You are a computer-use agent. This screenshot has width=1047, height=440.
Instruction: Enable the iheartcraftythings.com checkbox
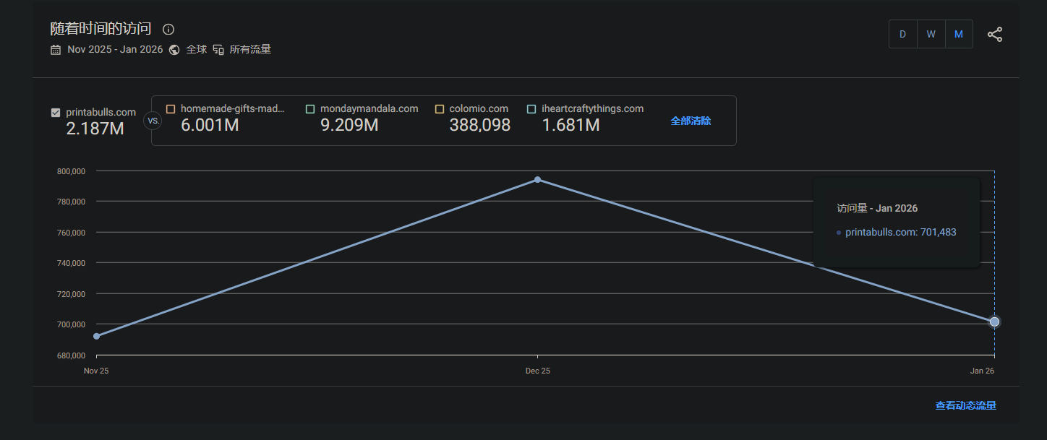coord(531,109)
